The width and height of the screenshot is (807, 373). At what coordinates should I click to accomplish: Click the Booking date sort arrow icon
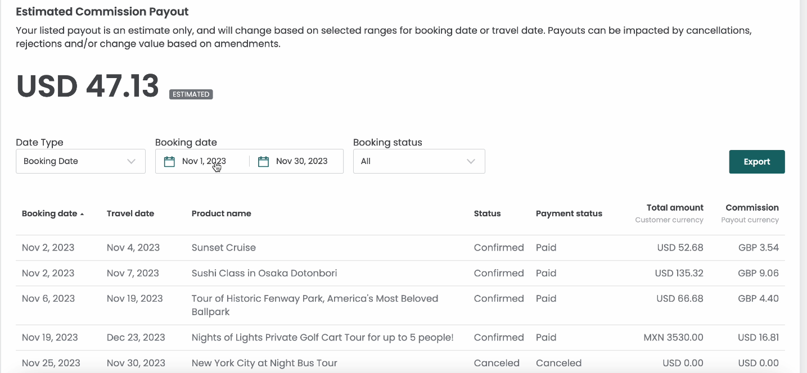click(82, 214)
